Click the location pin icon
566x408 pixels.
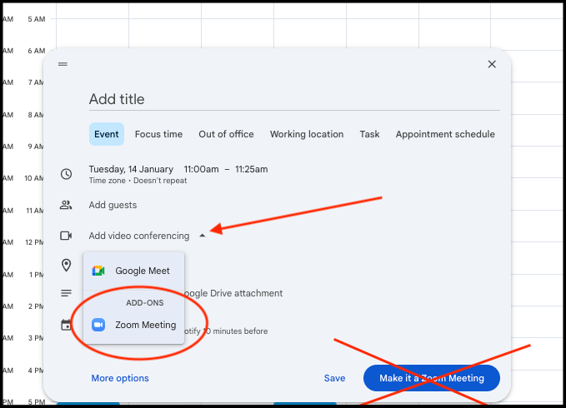tap(66, 266)
